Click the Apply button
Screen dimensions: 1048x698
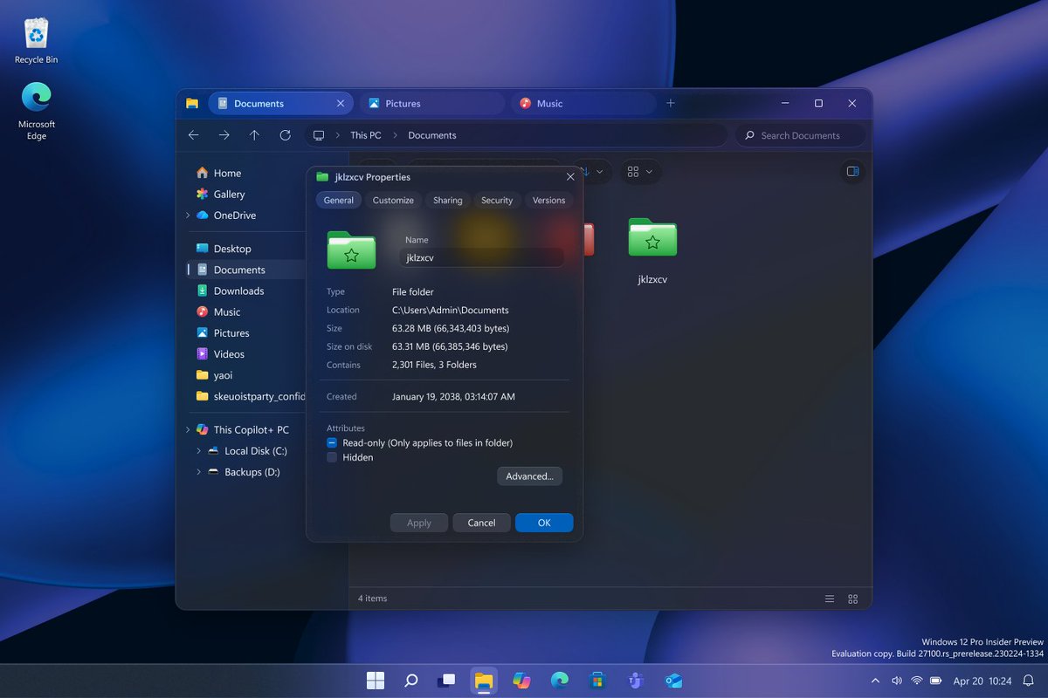point(419,523)
